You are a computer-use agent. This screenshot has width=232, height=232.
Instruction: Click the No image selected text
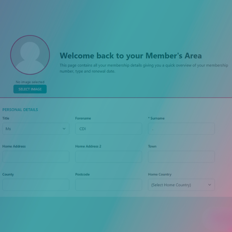(30, 82)
